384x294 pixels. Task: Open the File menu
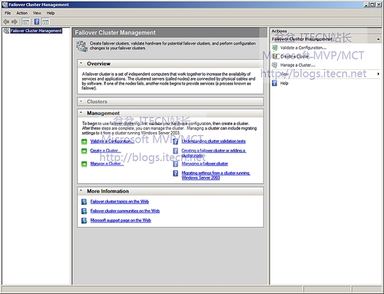8,13
